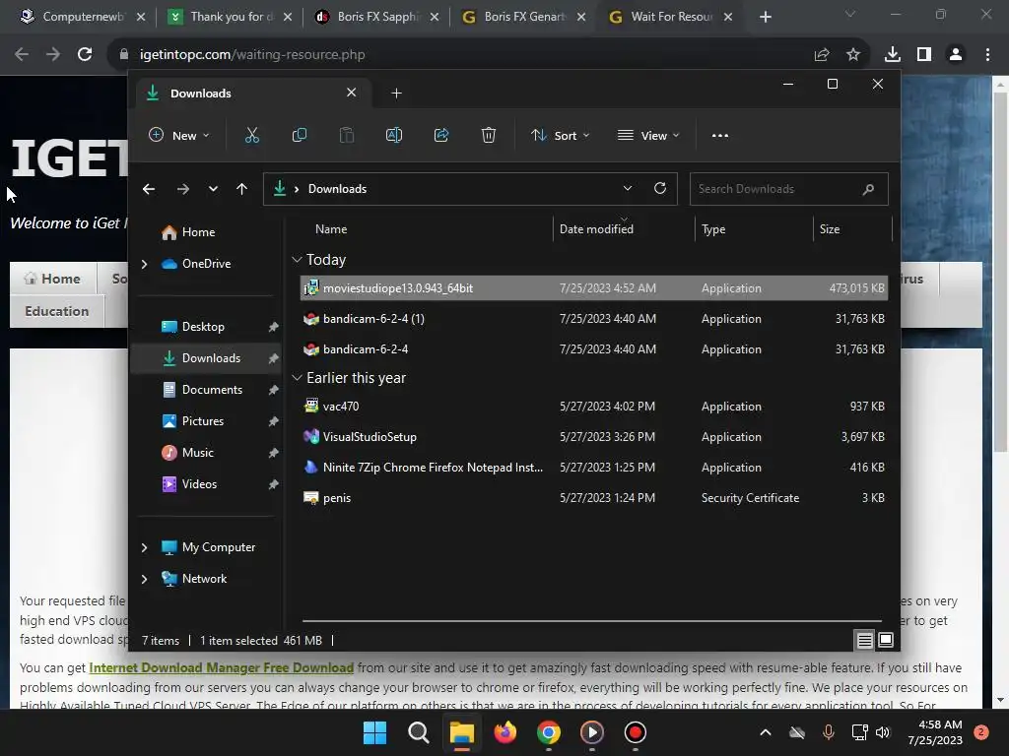Viewport: 1009px width, 756px height.
Task: Open the View dropdown
Action: click(648, 136)
